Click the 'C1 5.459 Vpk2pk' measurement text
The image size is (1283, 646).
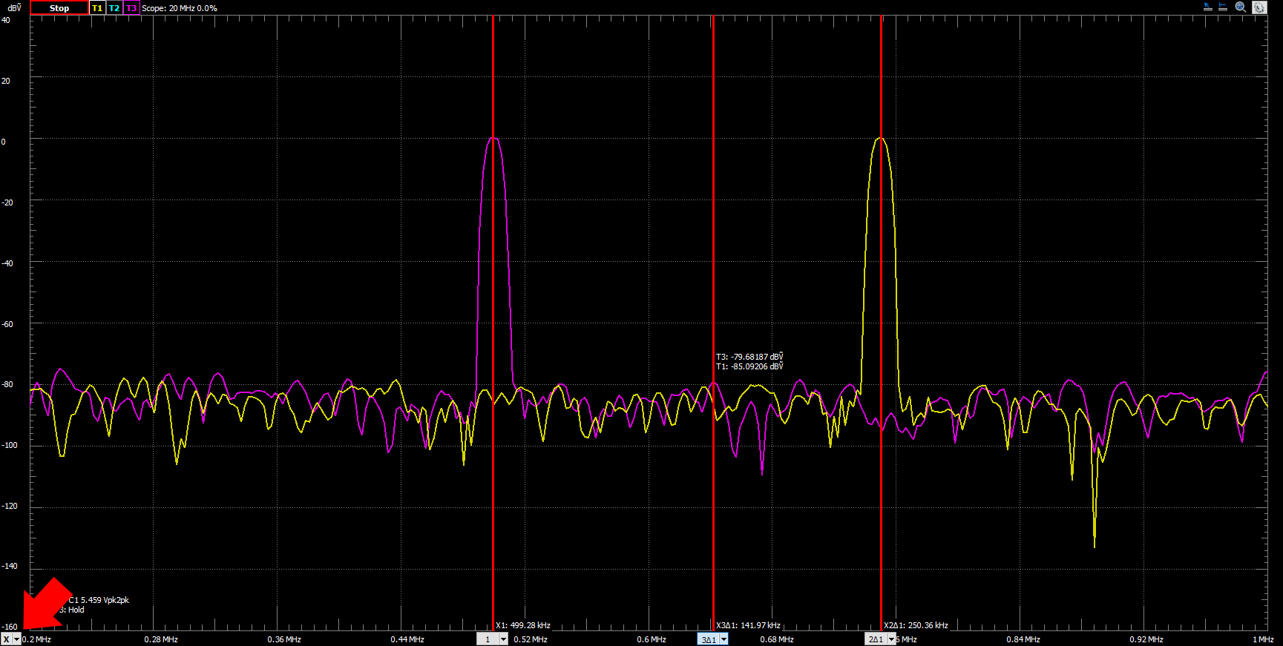[x=99, y=600]
